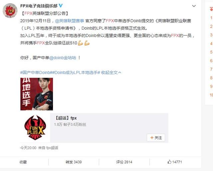The image size is (213, 171).
Task: Click the FPX电子竞技俱乐部 account name
Action: (39, 6)
